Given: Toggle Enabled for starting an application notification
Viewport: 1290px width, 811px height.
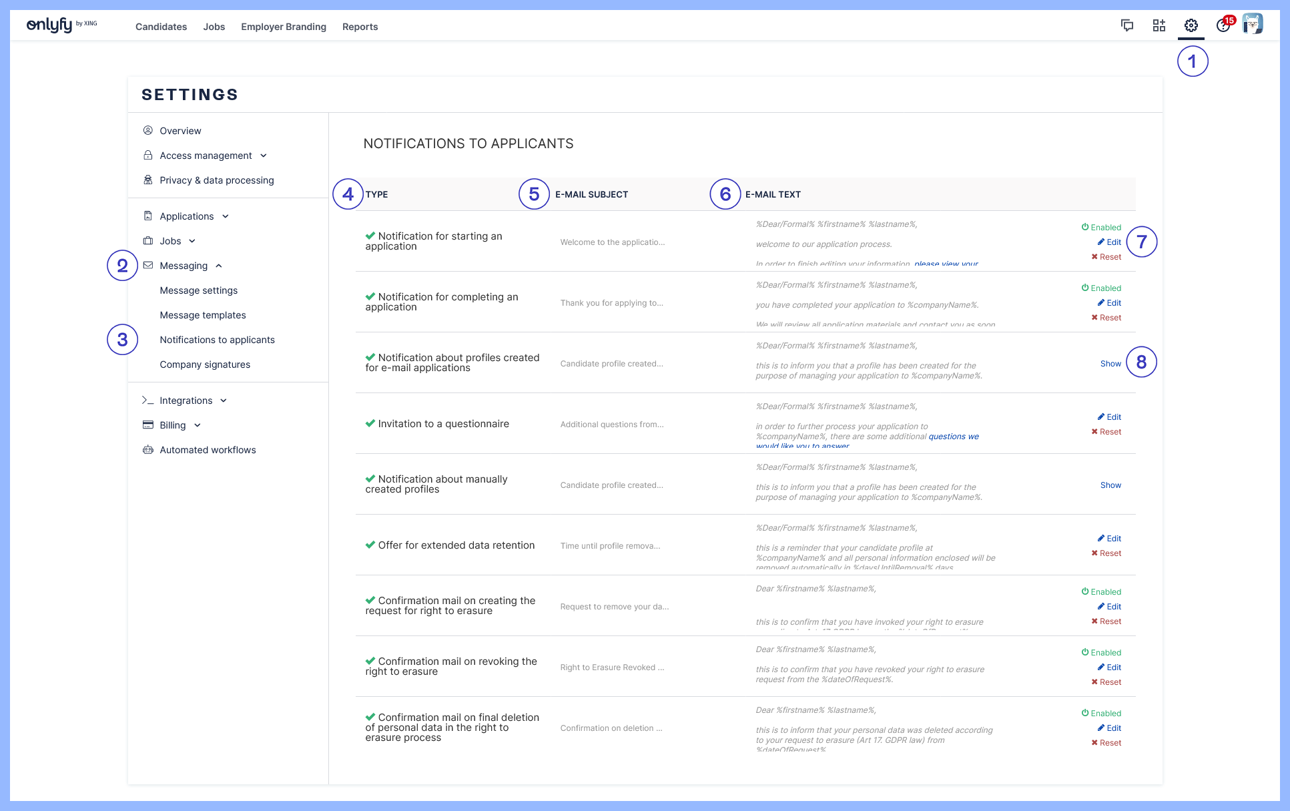Looking at the screenshot, I should (x=1101, y=228).
